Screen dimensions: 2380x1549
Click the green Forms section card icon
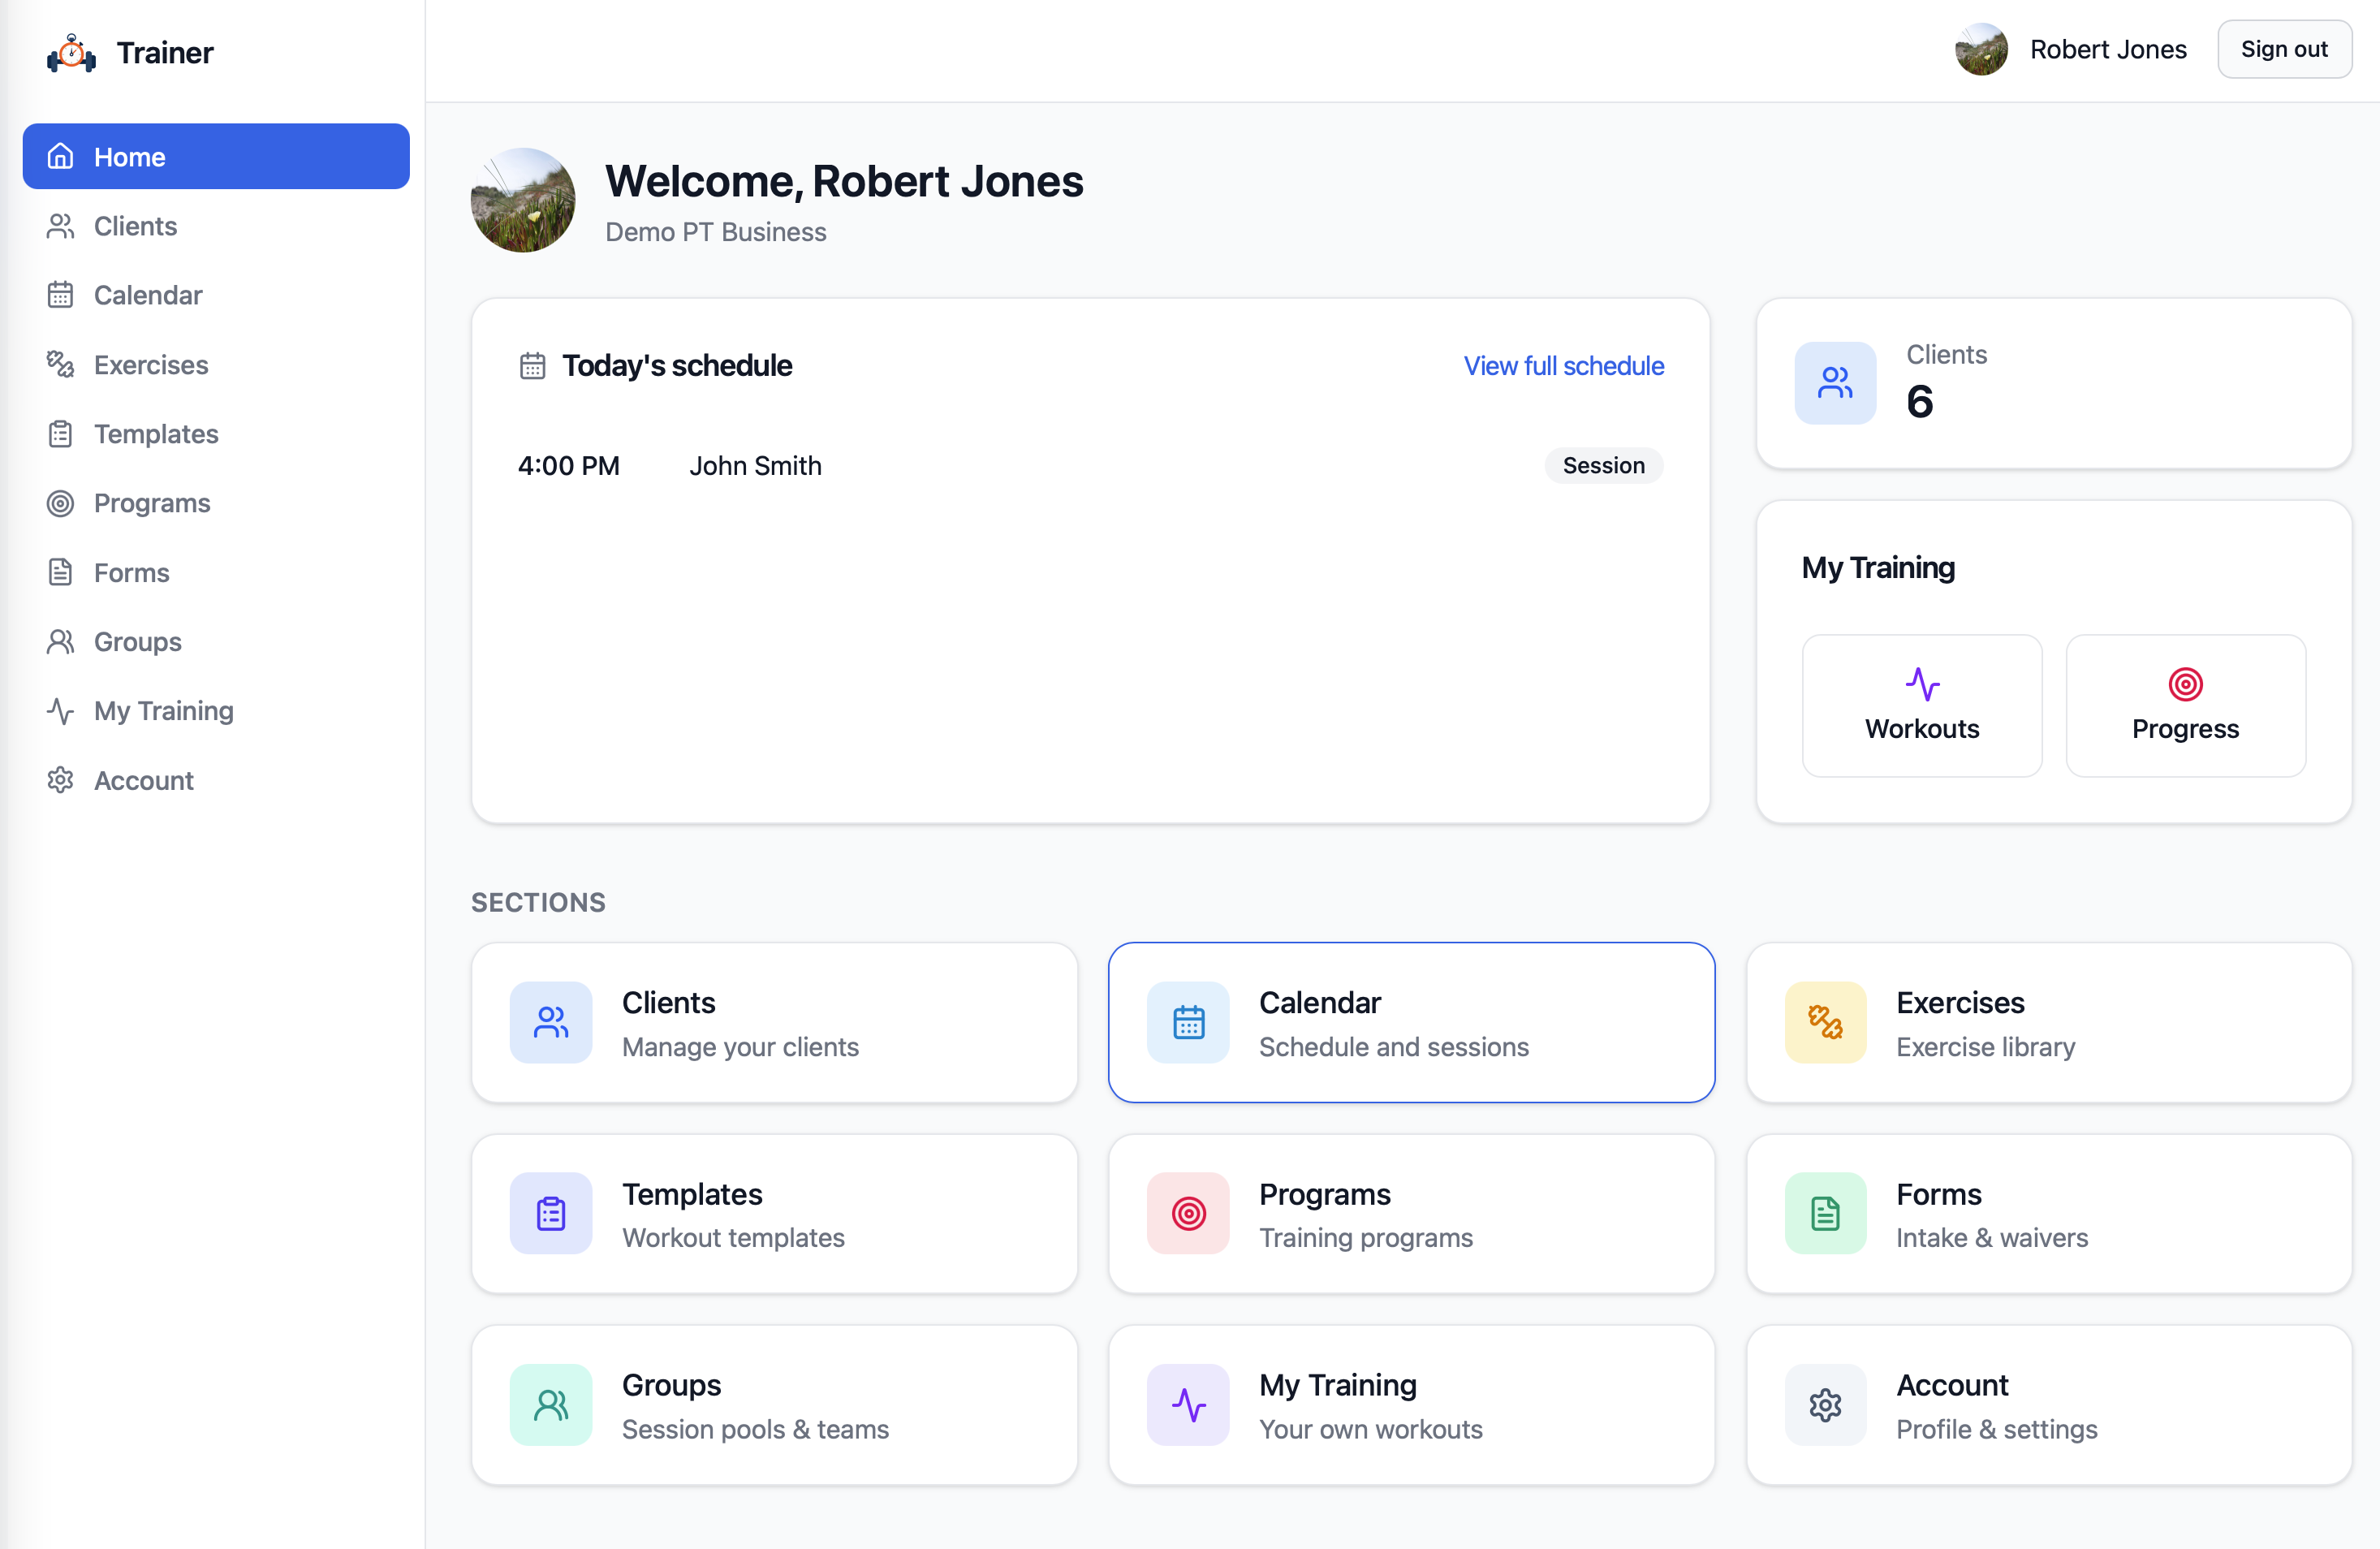[x=1825, y=1213]
